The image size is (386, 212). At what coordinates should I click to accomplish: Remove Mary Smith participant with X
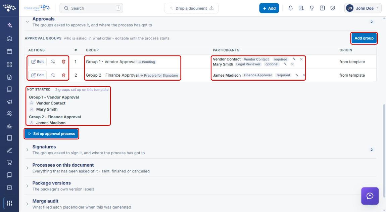[x=292, y=64]
